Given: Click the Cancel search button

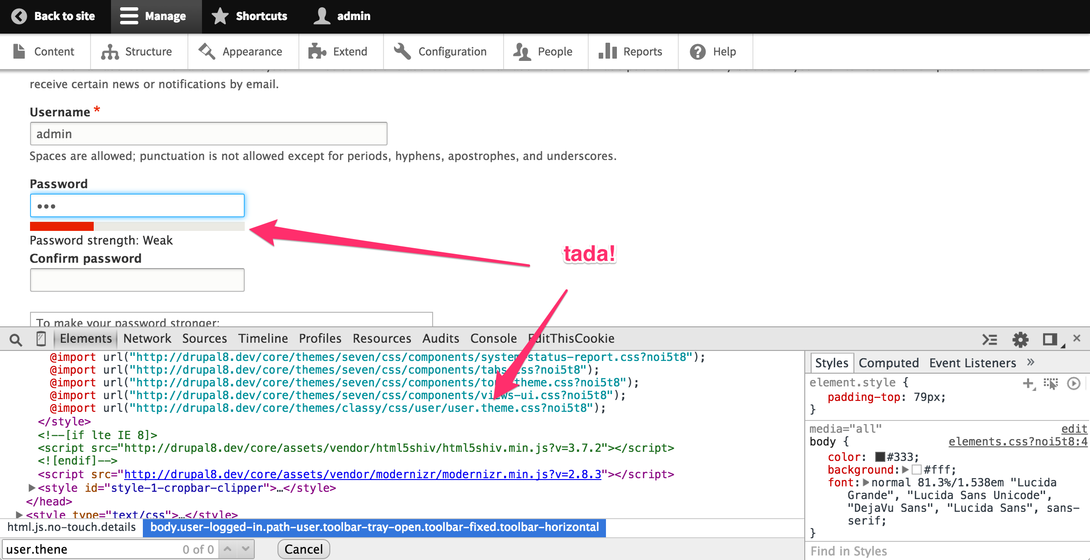Looking at the screenshot, I should [x=303, y=549].
